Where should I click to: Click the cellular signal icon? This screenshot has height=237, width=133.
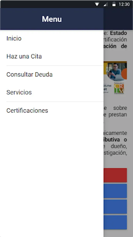106,4
